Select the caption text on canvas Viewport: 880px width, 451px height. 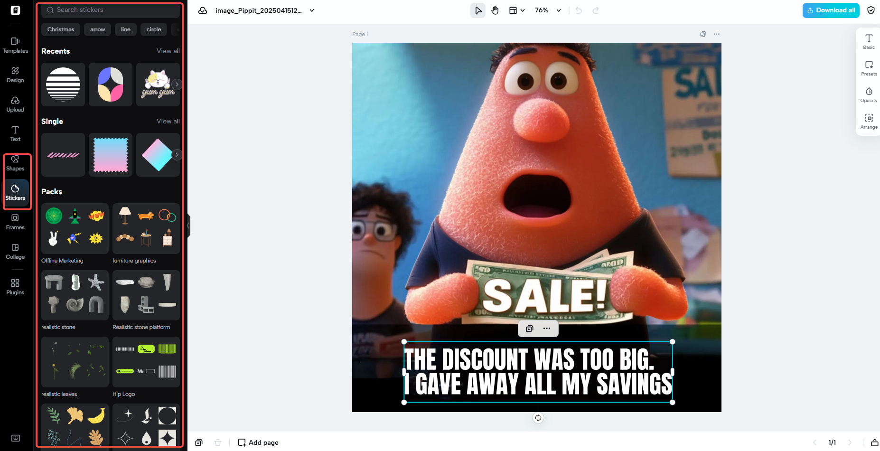[538, 372]
